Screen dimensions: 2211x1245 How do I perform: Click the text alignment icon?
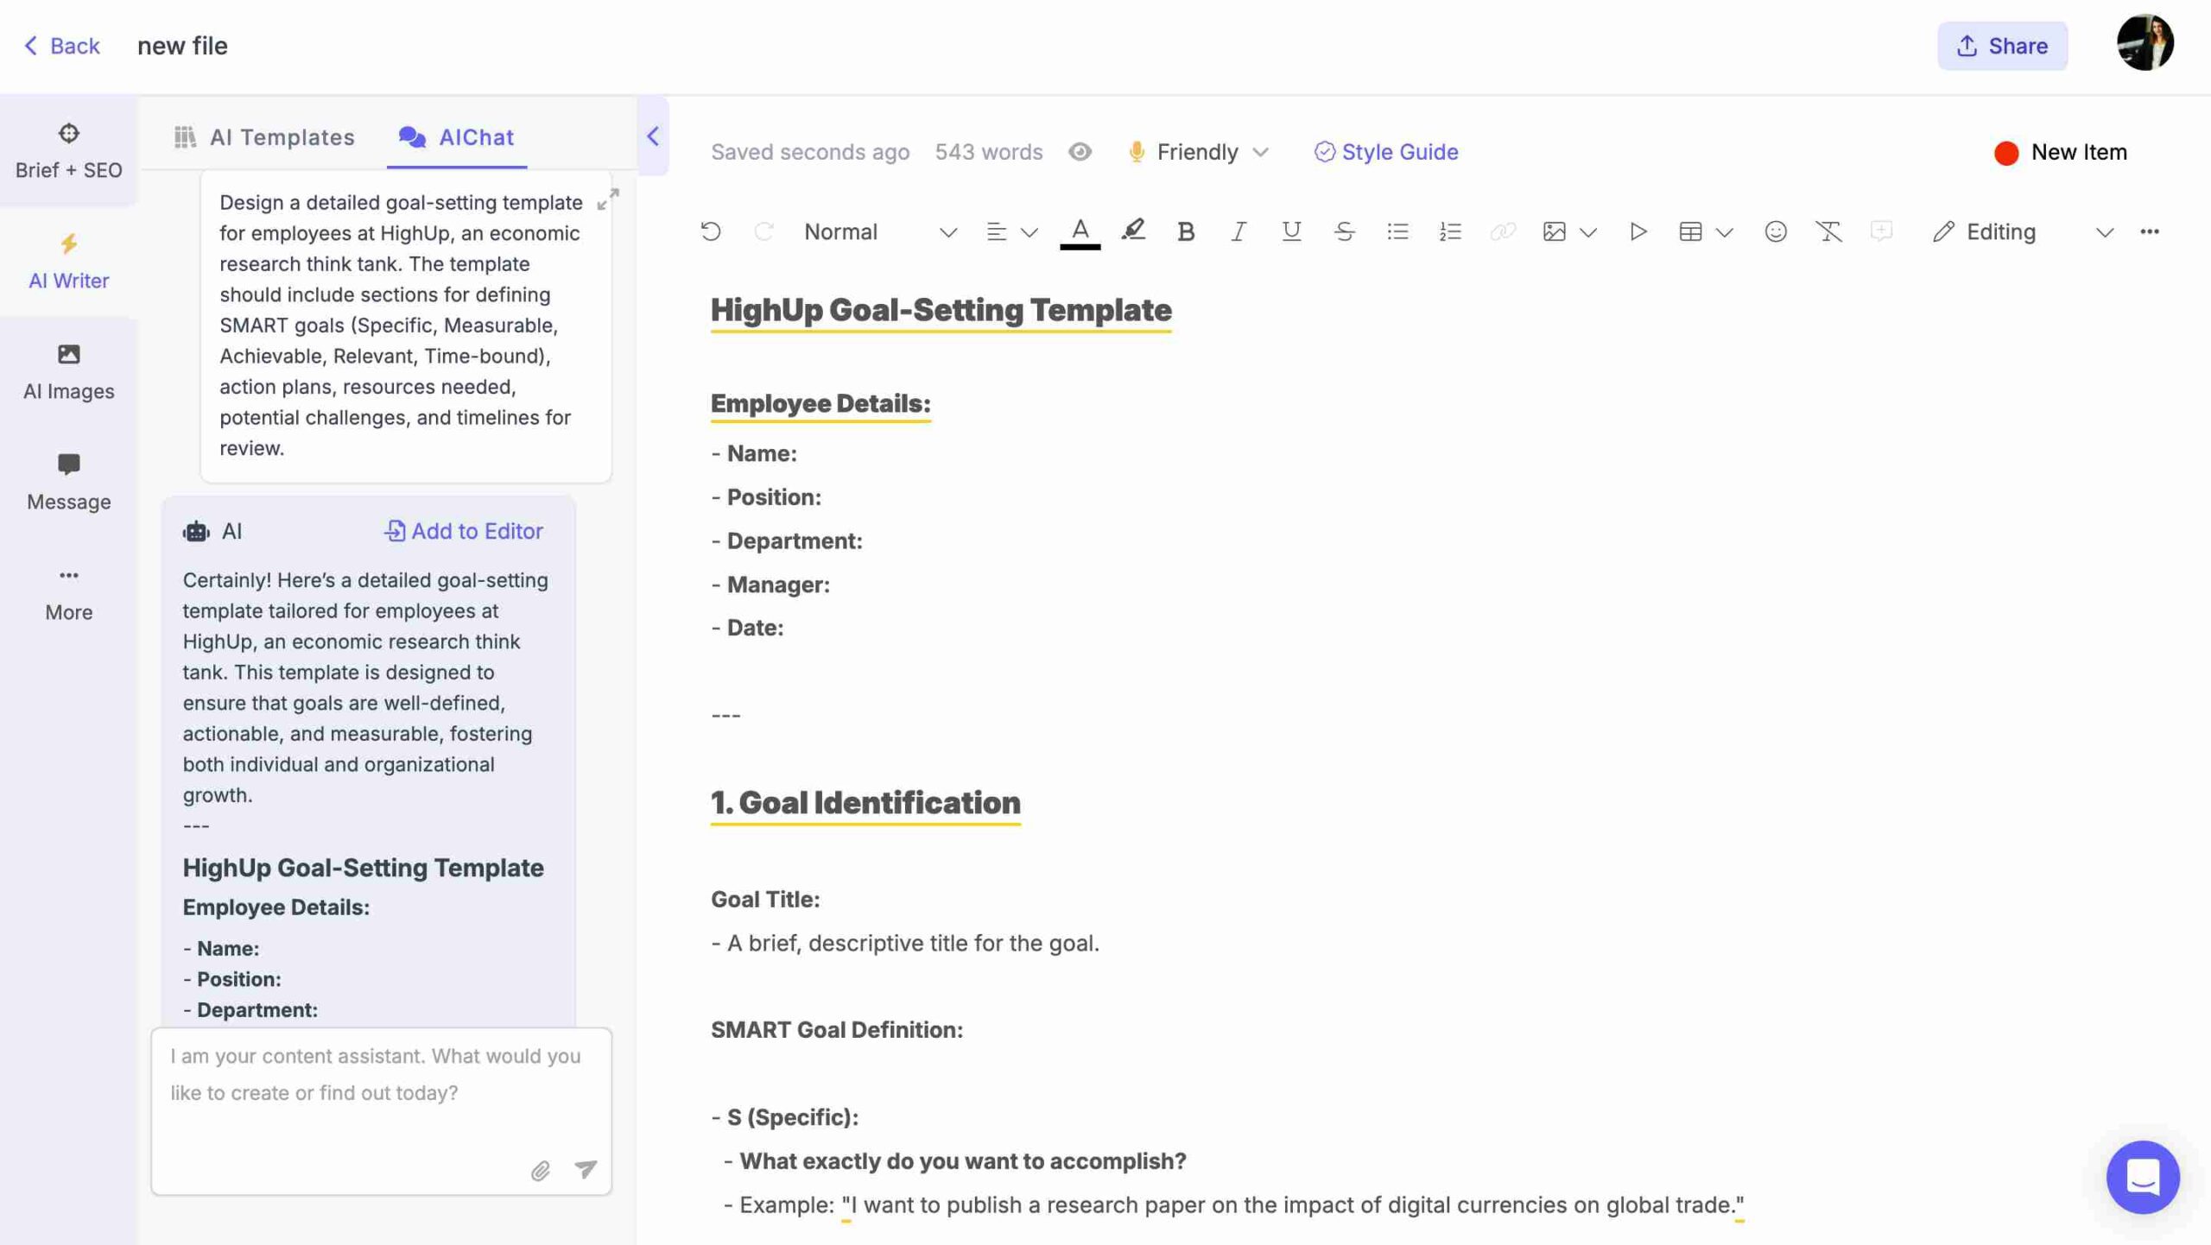coord(996,231)
